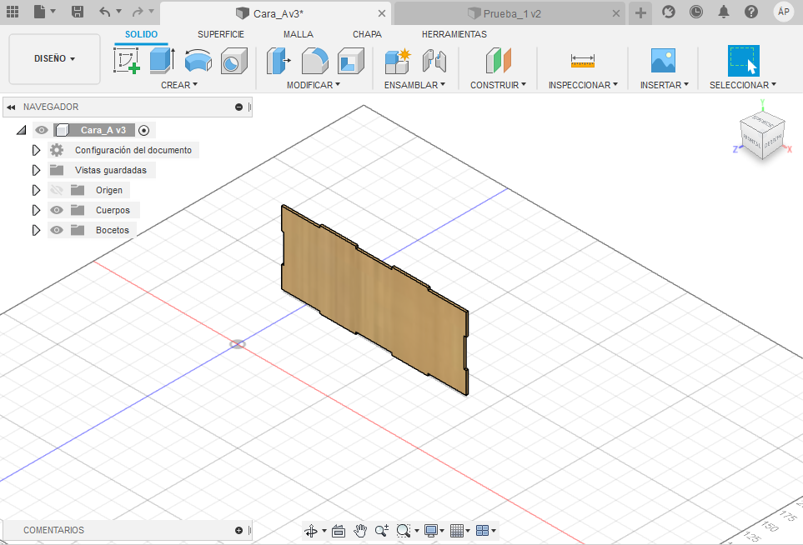Select the Create Sketch tool icon

click(126, 61)
